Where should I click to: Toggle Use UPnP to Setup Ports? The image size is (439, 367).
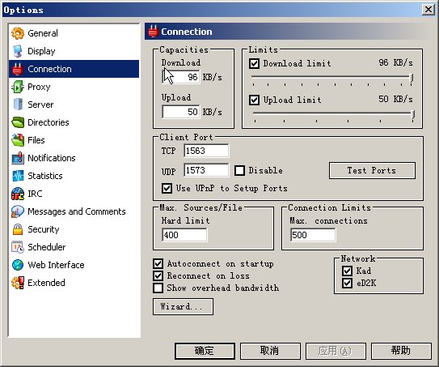coord(167,188)
